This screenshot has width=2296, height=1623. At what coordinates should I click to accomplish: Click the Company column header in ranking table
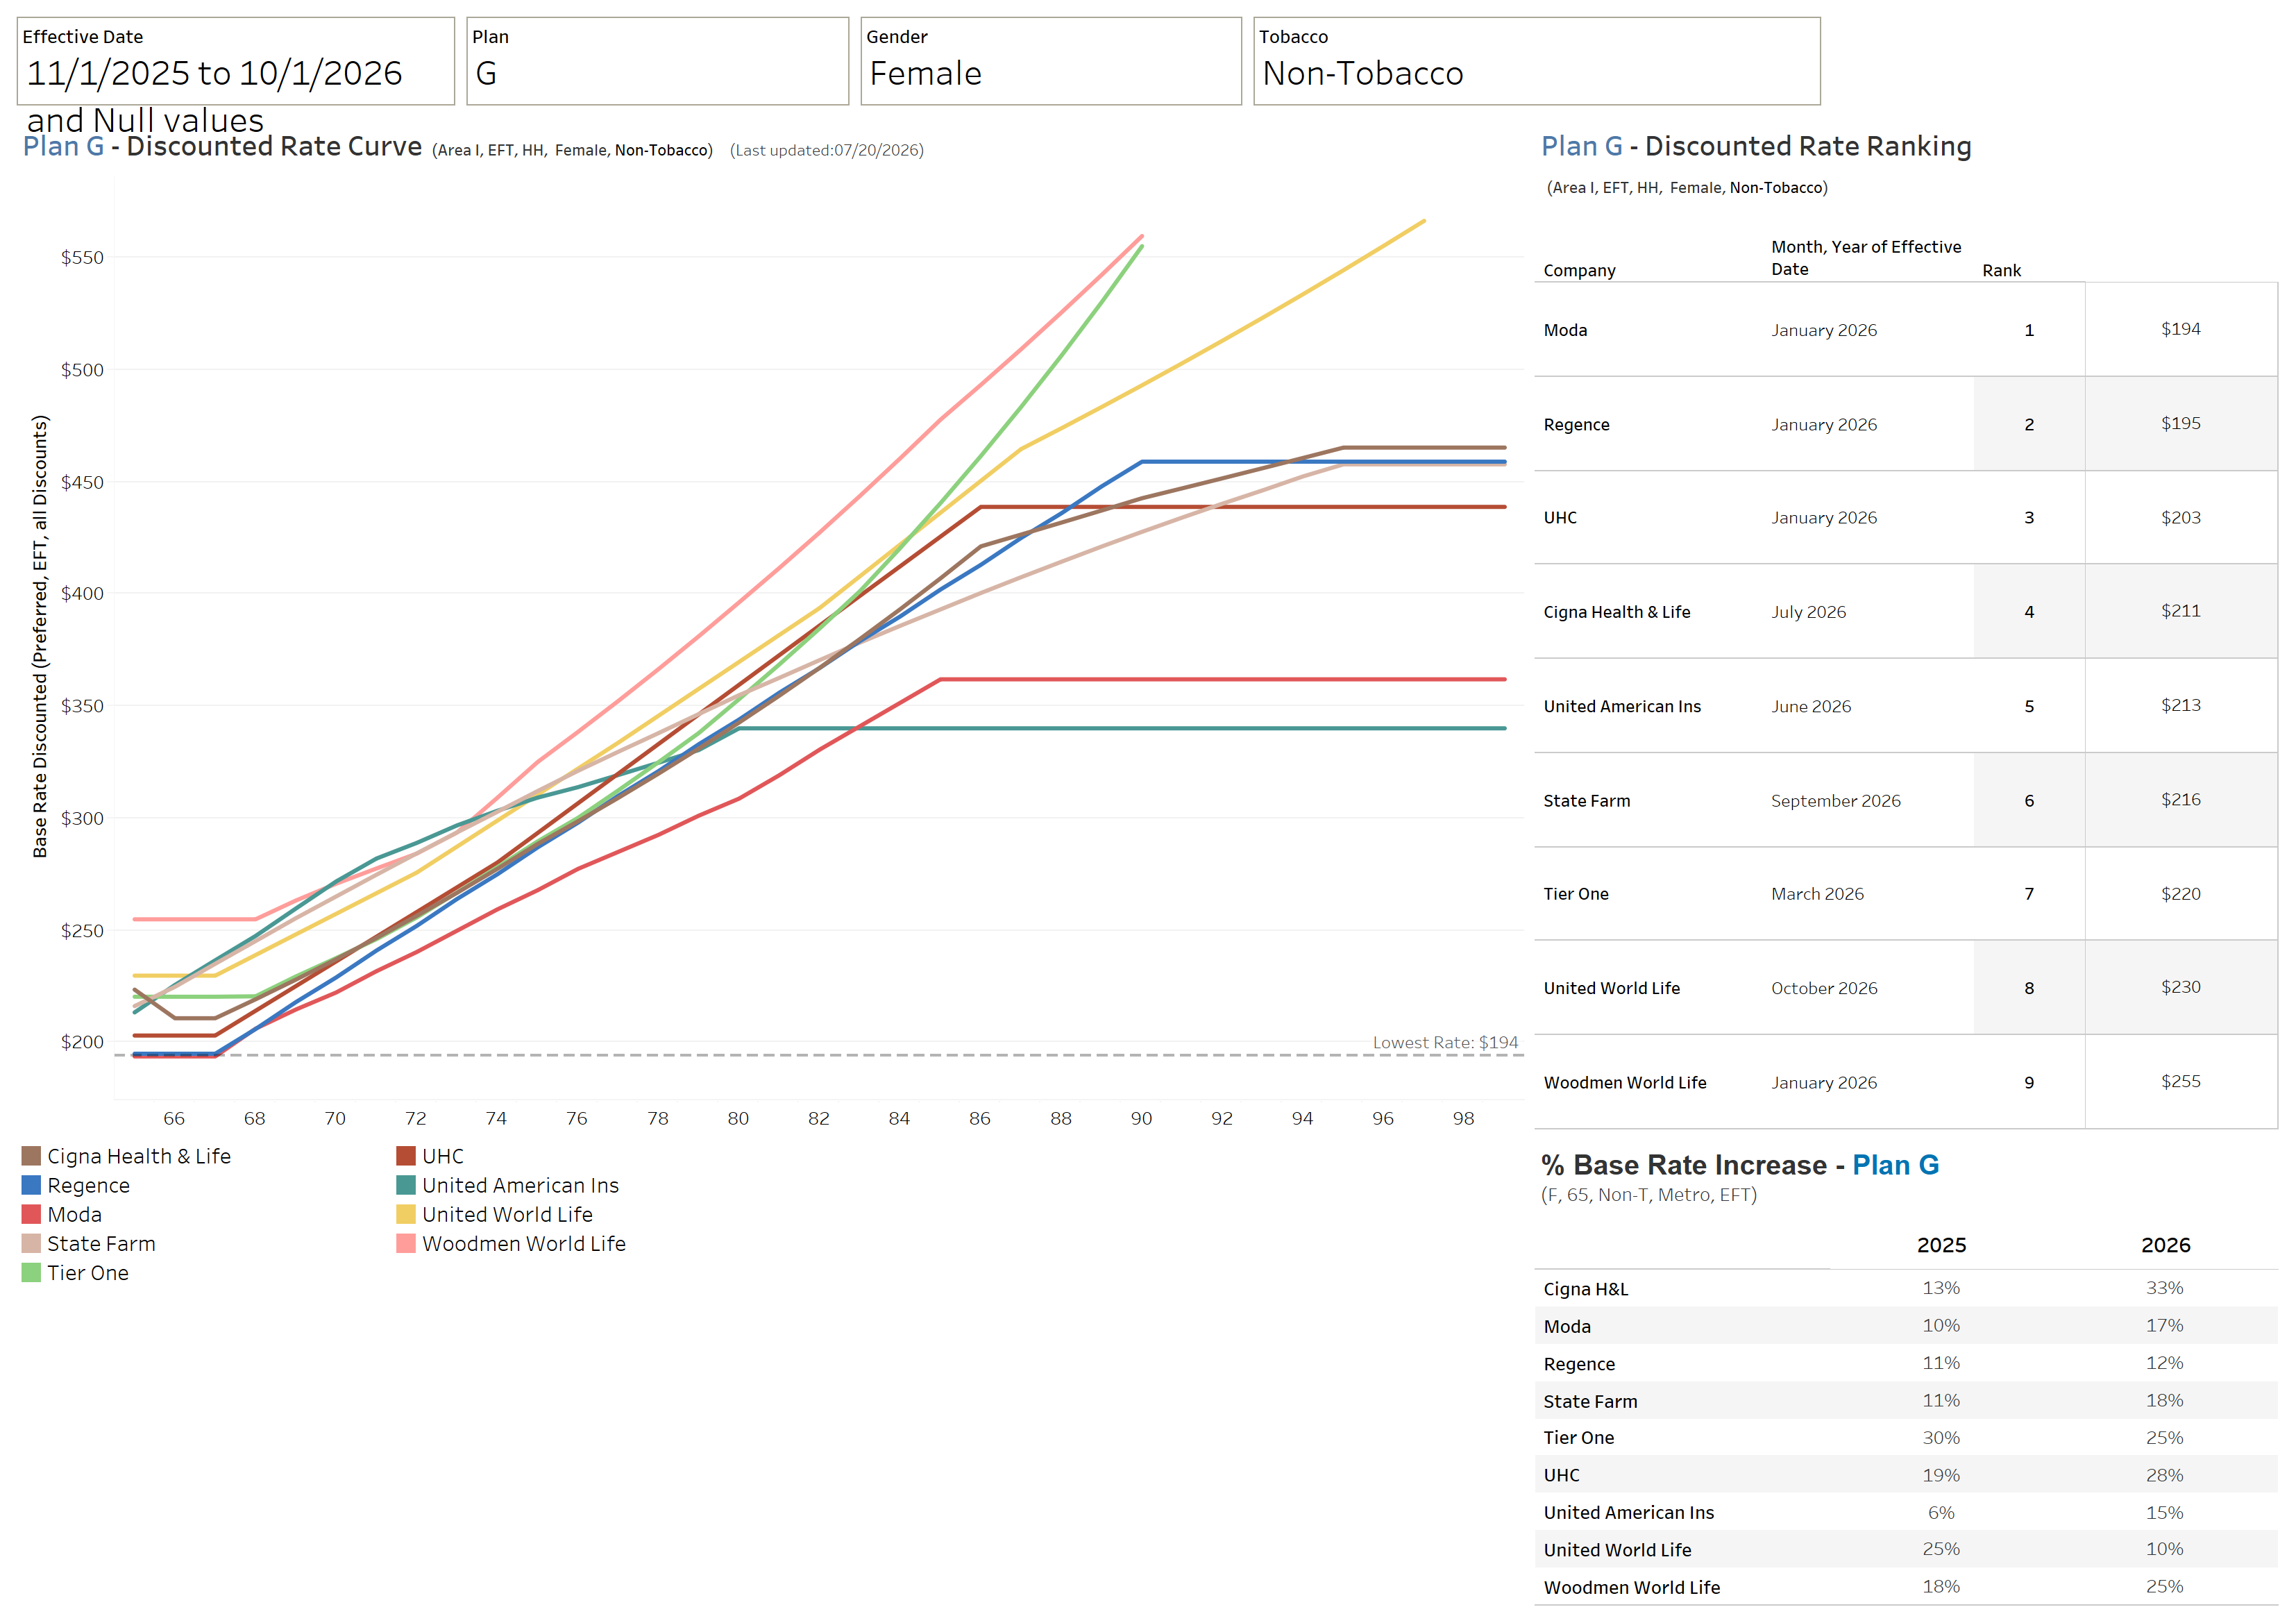(x=1579, y=270)
